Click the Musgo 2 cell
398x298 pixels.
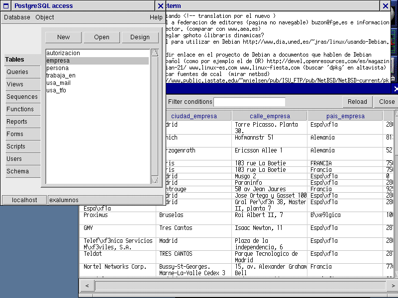pyautogui.click(x=269, y=176)
